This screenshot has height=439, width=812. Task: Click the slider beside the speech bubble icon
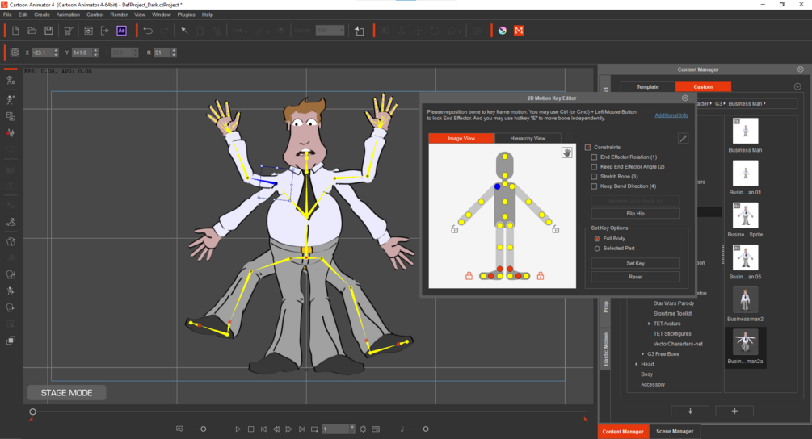coord(196,429)
